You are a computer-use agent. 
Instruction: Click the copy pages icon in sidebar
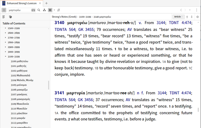pyautogui.click(x=10, y=17)
